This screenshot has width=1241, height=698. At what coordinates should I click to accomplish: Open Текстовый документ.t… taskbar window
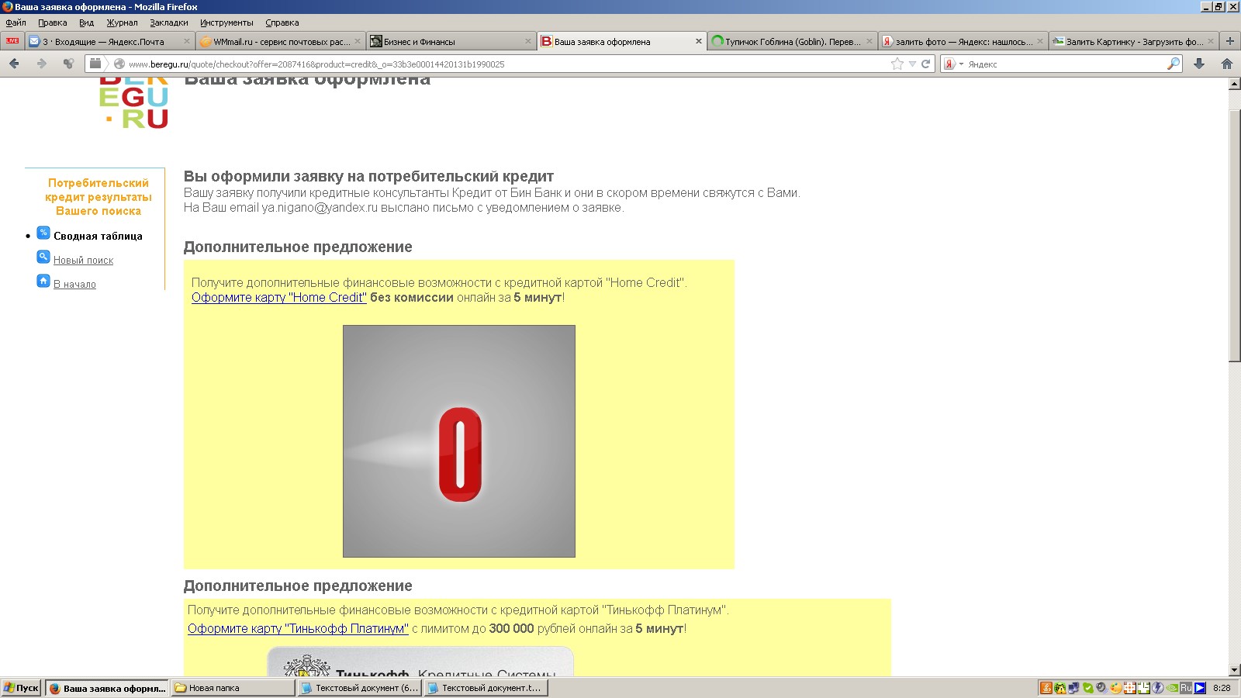click(486, 687)
